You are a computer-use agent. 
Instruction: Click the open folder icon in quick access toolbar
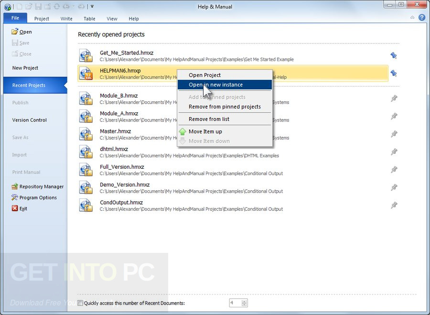29,6
